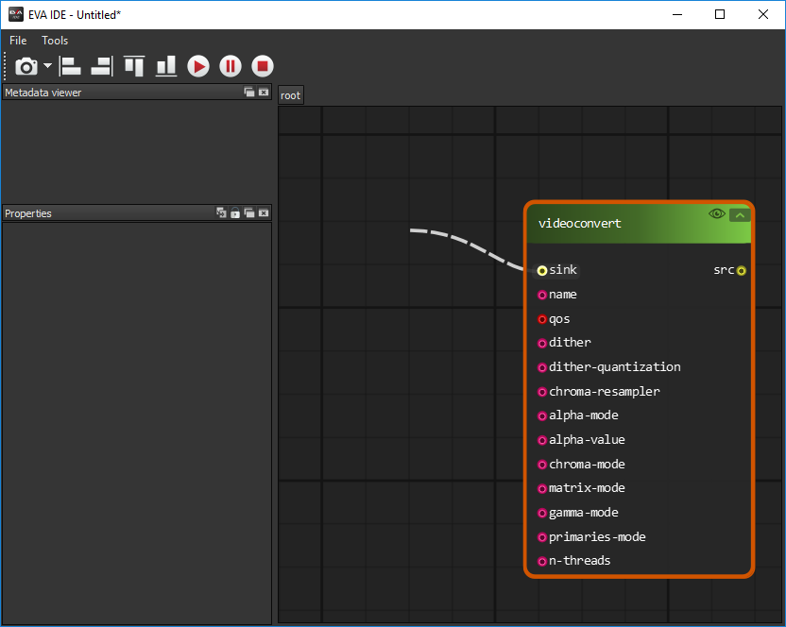The height and width of the screenshot is (627, 786).
Task: Align nodes to the left
Action: 71,66
